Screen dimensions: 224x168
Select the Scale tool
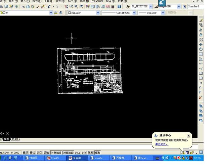[x=201, y=54]
